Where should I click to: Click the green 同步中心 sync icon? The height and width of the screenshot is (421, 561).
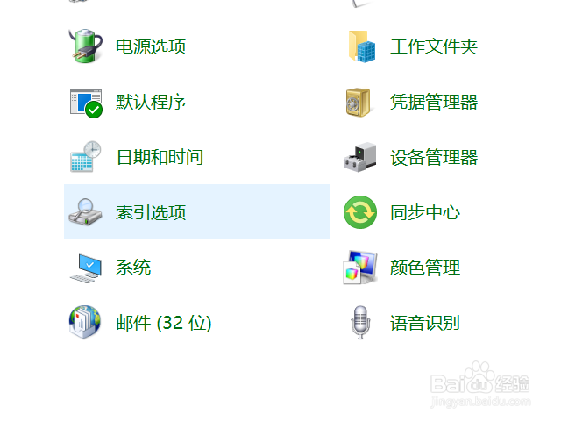(x=360, y=212)
